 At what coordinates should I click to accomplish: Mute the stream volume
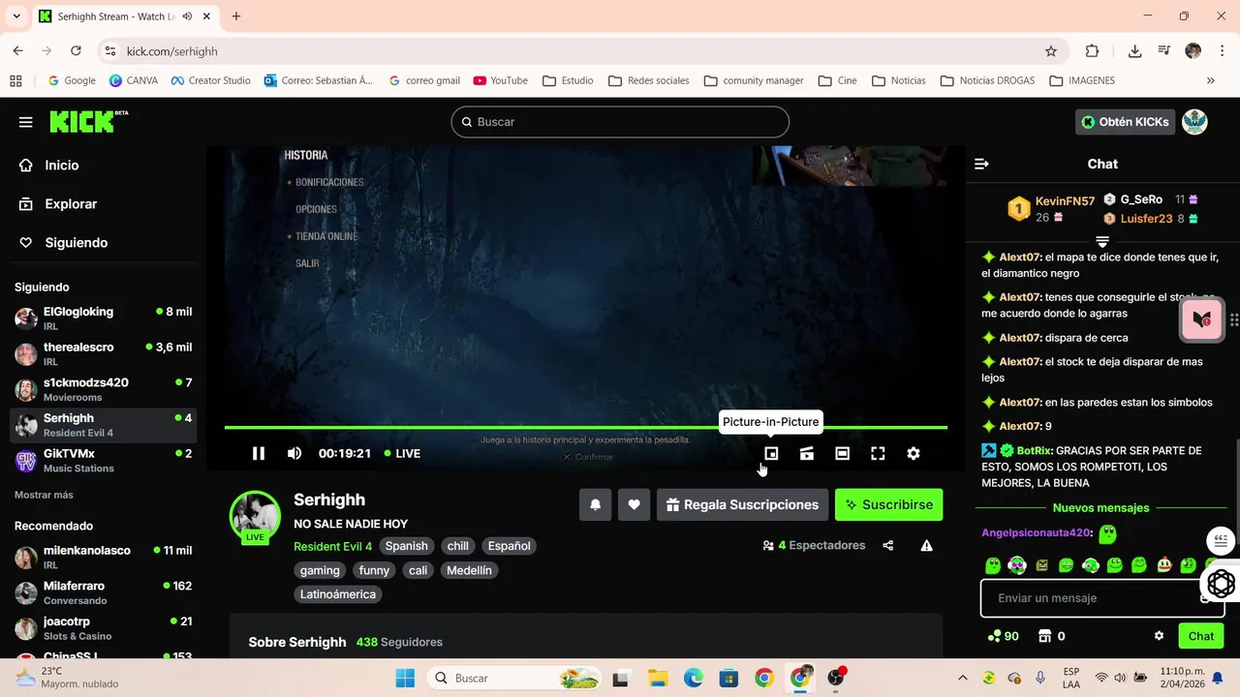[294, 453]
